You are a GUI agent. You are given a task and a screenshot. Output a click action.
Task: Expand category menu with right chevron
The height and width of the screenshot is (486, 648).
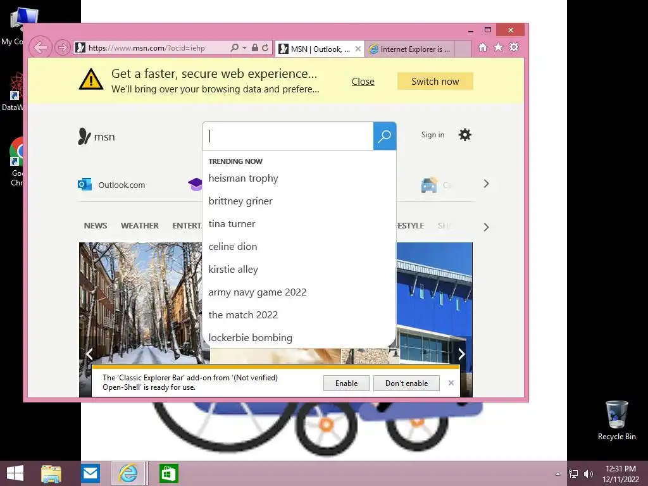[486, 227]
